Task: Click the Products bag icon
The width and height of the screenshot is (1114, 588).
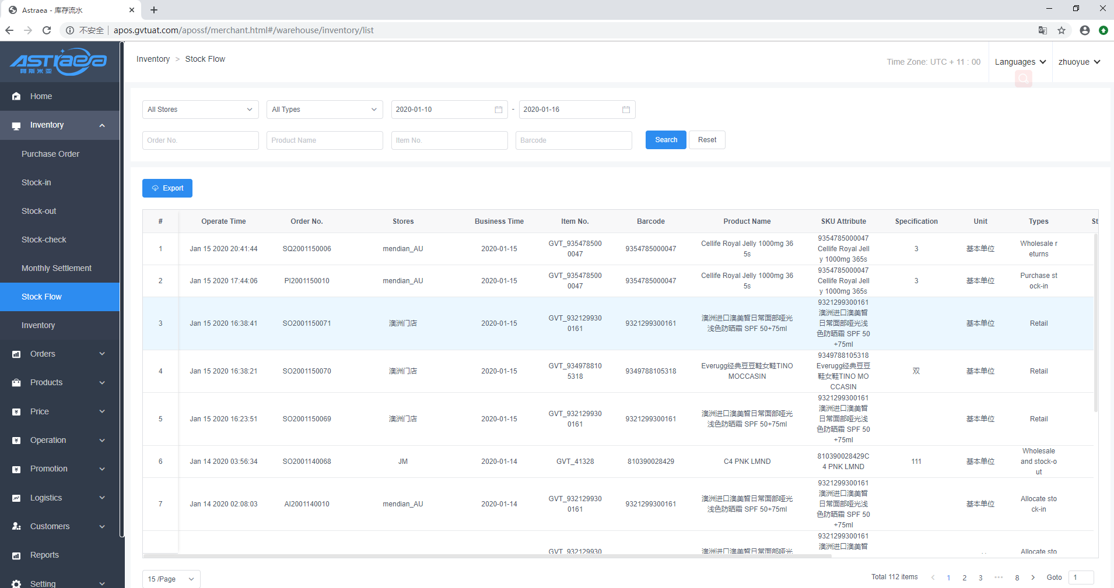Action: (x=16, y=383)
